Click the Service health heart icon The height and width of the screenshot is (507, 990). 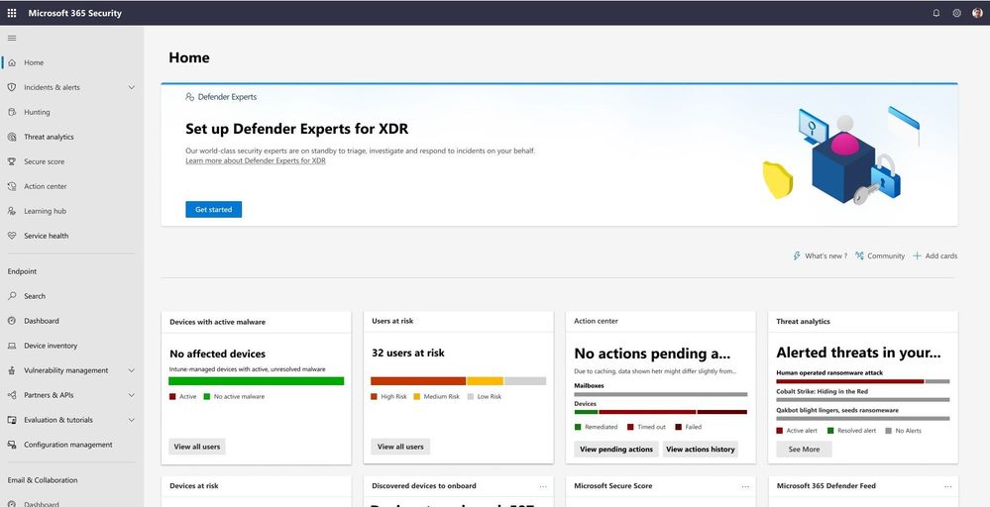pyautogui.click(x=12, y=236)
